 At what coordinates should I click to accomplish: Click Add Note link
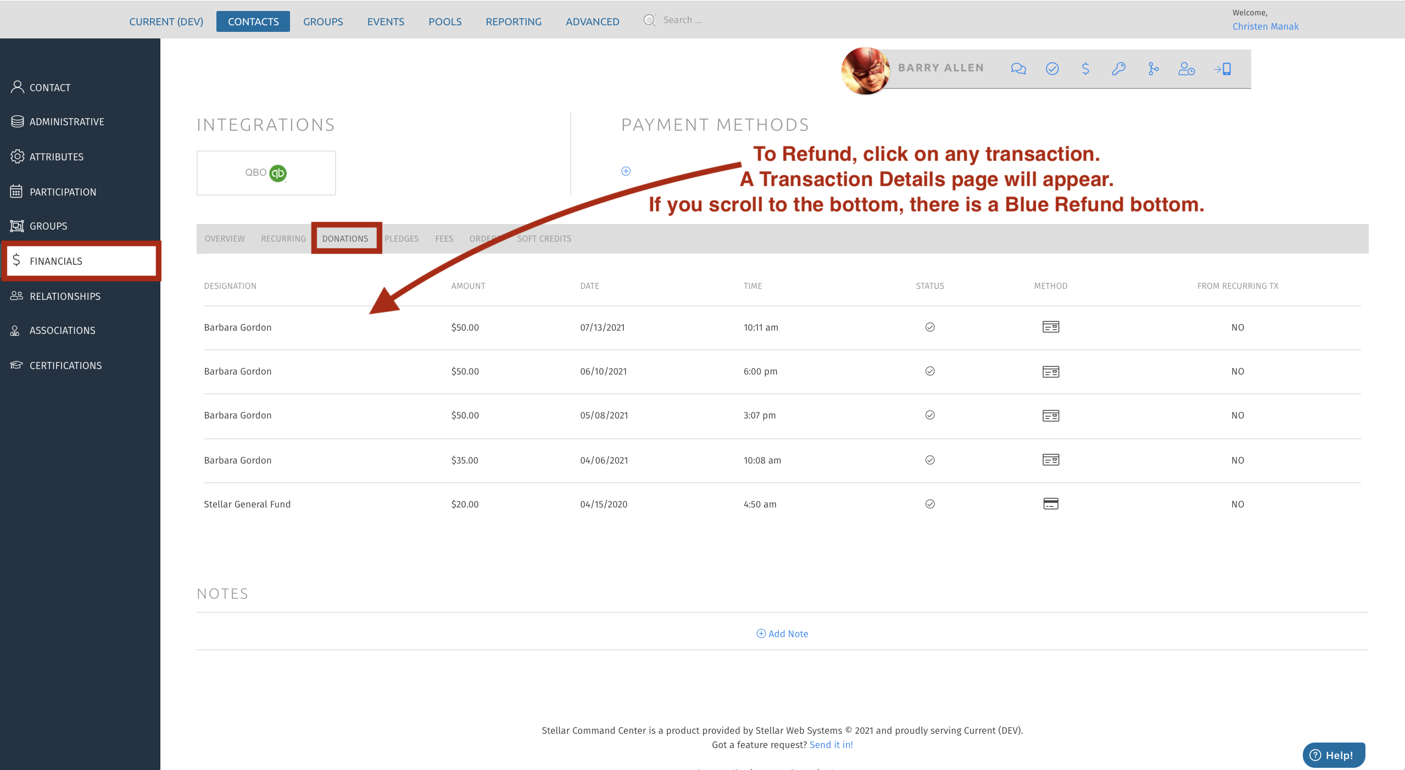click(782, 633)
